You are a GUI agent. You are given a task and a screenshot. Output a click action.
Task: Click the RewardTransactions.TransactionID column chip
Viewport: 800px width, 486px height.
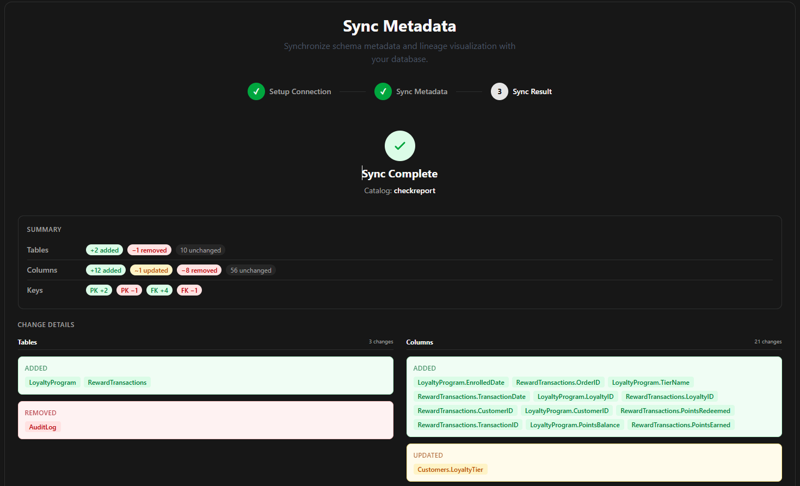[x=468, y=425]
